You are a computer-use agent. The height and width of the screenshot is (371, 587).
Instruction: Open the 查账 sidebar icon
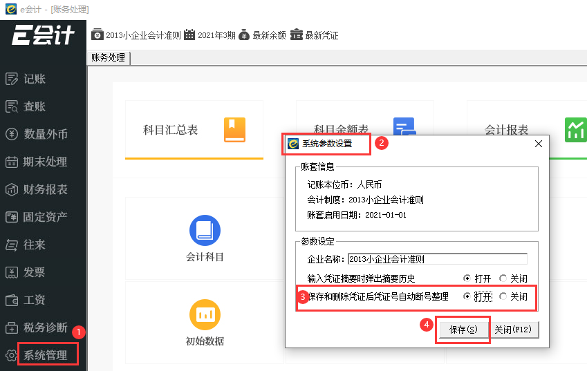click(x=12, y=106)
